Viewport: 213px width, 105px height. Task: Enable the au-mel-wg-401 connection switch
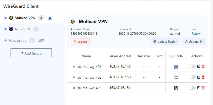tap(192, 66)
